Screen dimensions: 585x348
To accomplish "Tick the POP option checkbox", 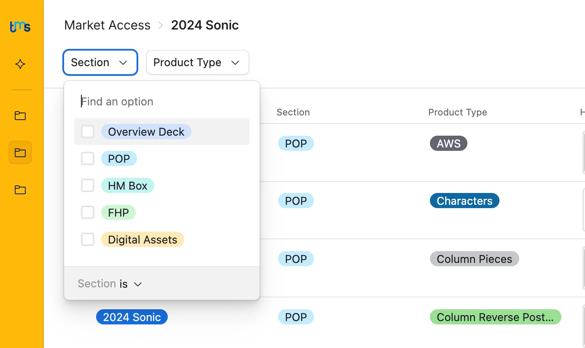I will (x=88, y=159).
